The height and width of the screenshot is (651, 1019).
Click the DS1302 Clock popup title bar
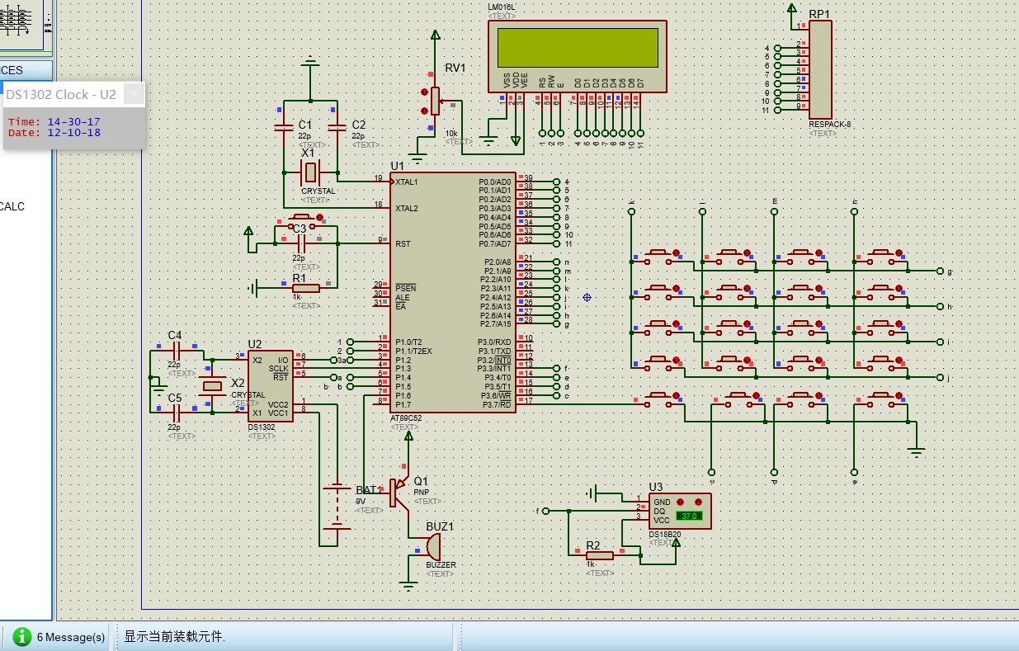point(64,95)
